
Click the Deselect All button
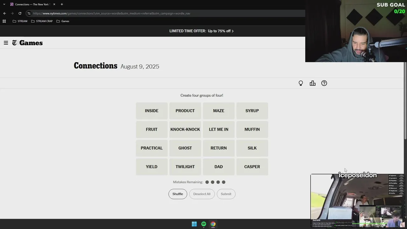tap(202, 194)
